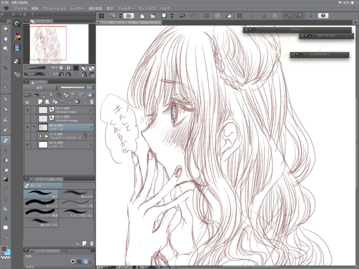
Task: Zoom out with Navigator minus magnifier
Action: pyautogui.click(x=61, y=68)
